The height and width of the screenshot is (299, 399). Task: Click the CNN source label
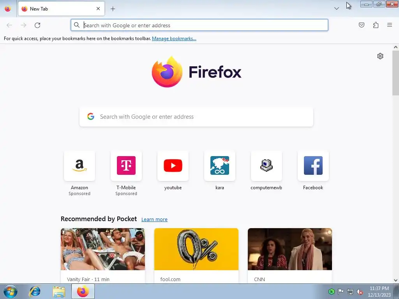pos(259,279)
